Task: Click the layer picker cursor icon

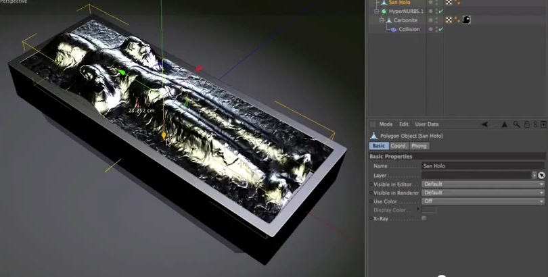Action: pos(542,175)
